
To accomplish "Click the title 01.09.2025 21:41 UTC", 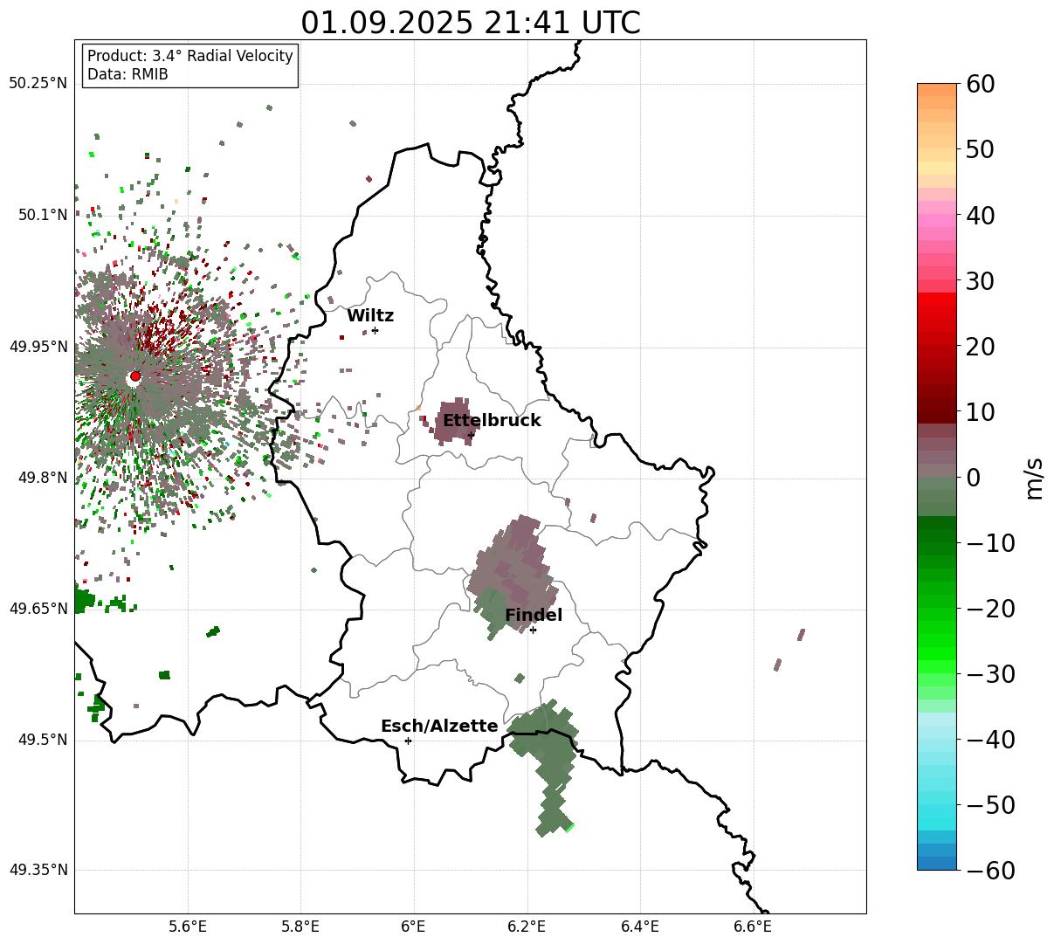I will [x=471, y=22].
